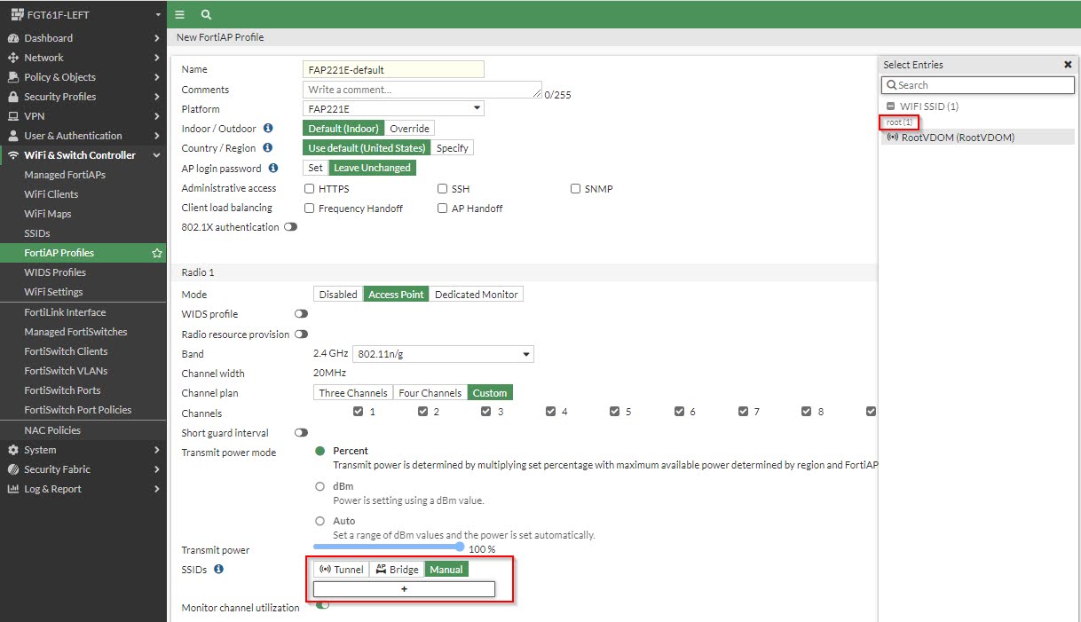Toggle WIDS profile switch

(x=302, y=314)
